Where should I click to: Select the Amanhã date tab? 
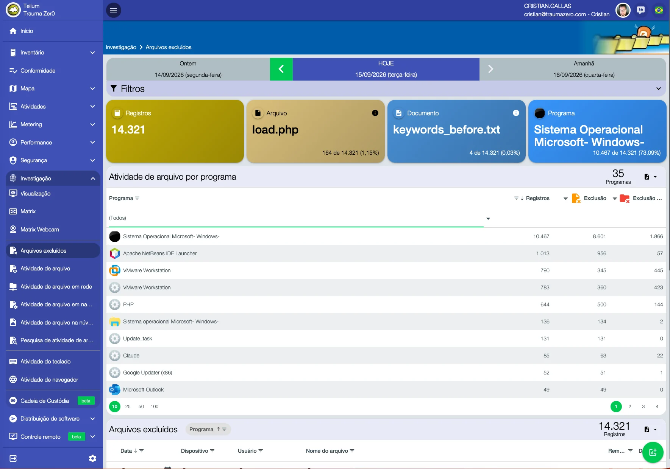coord(584,69)
